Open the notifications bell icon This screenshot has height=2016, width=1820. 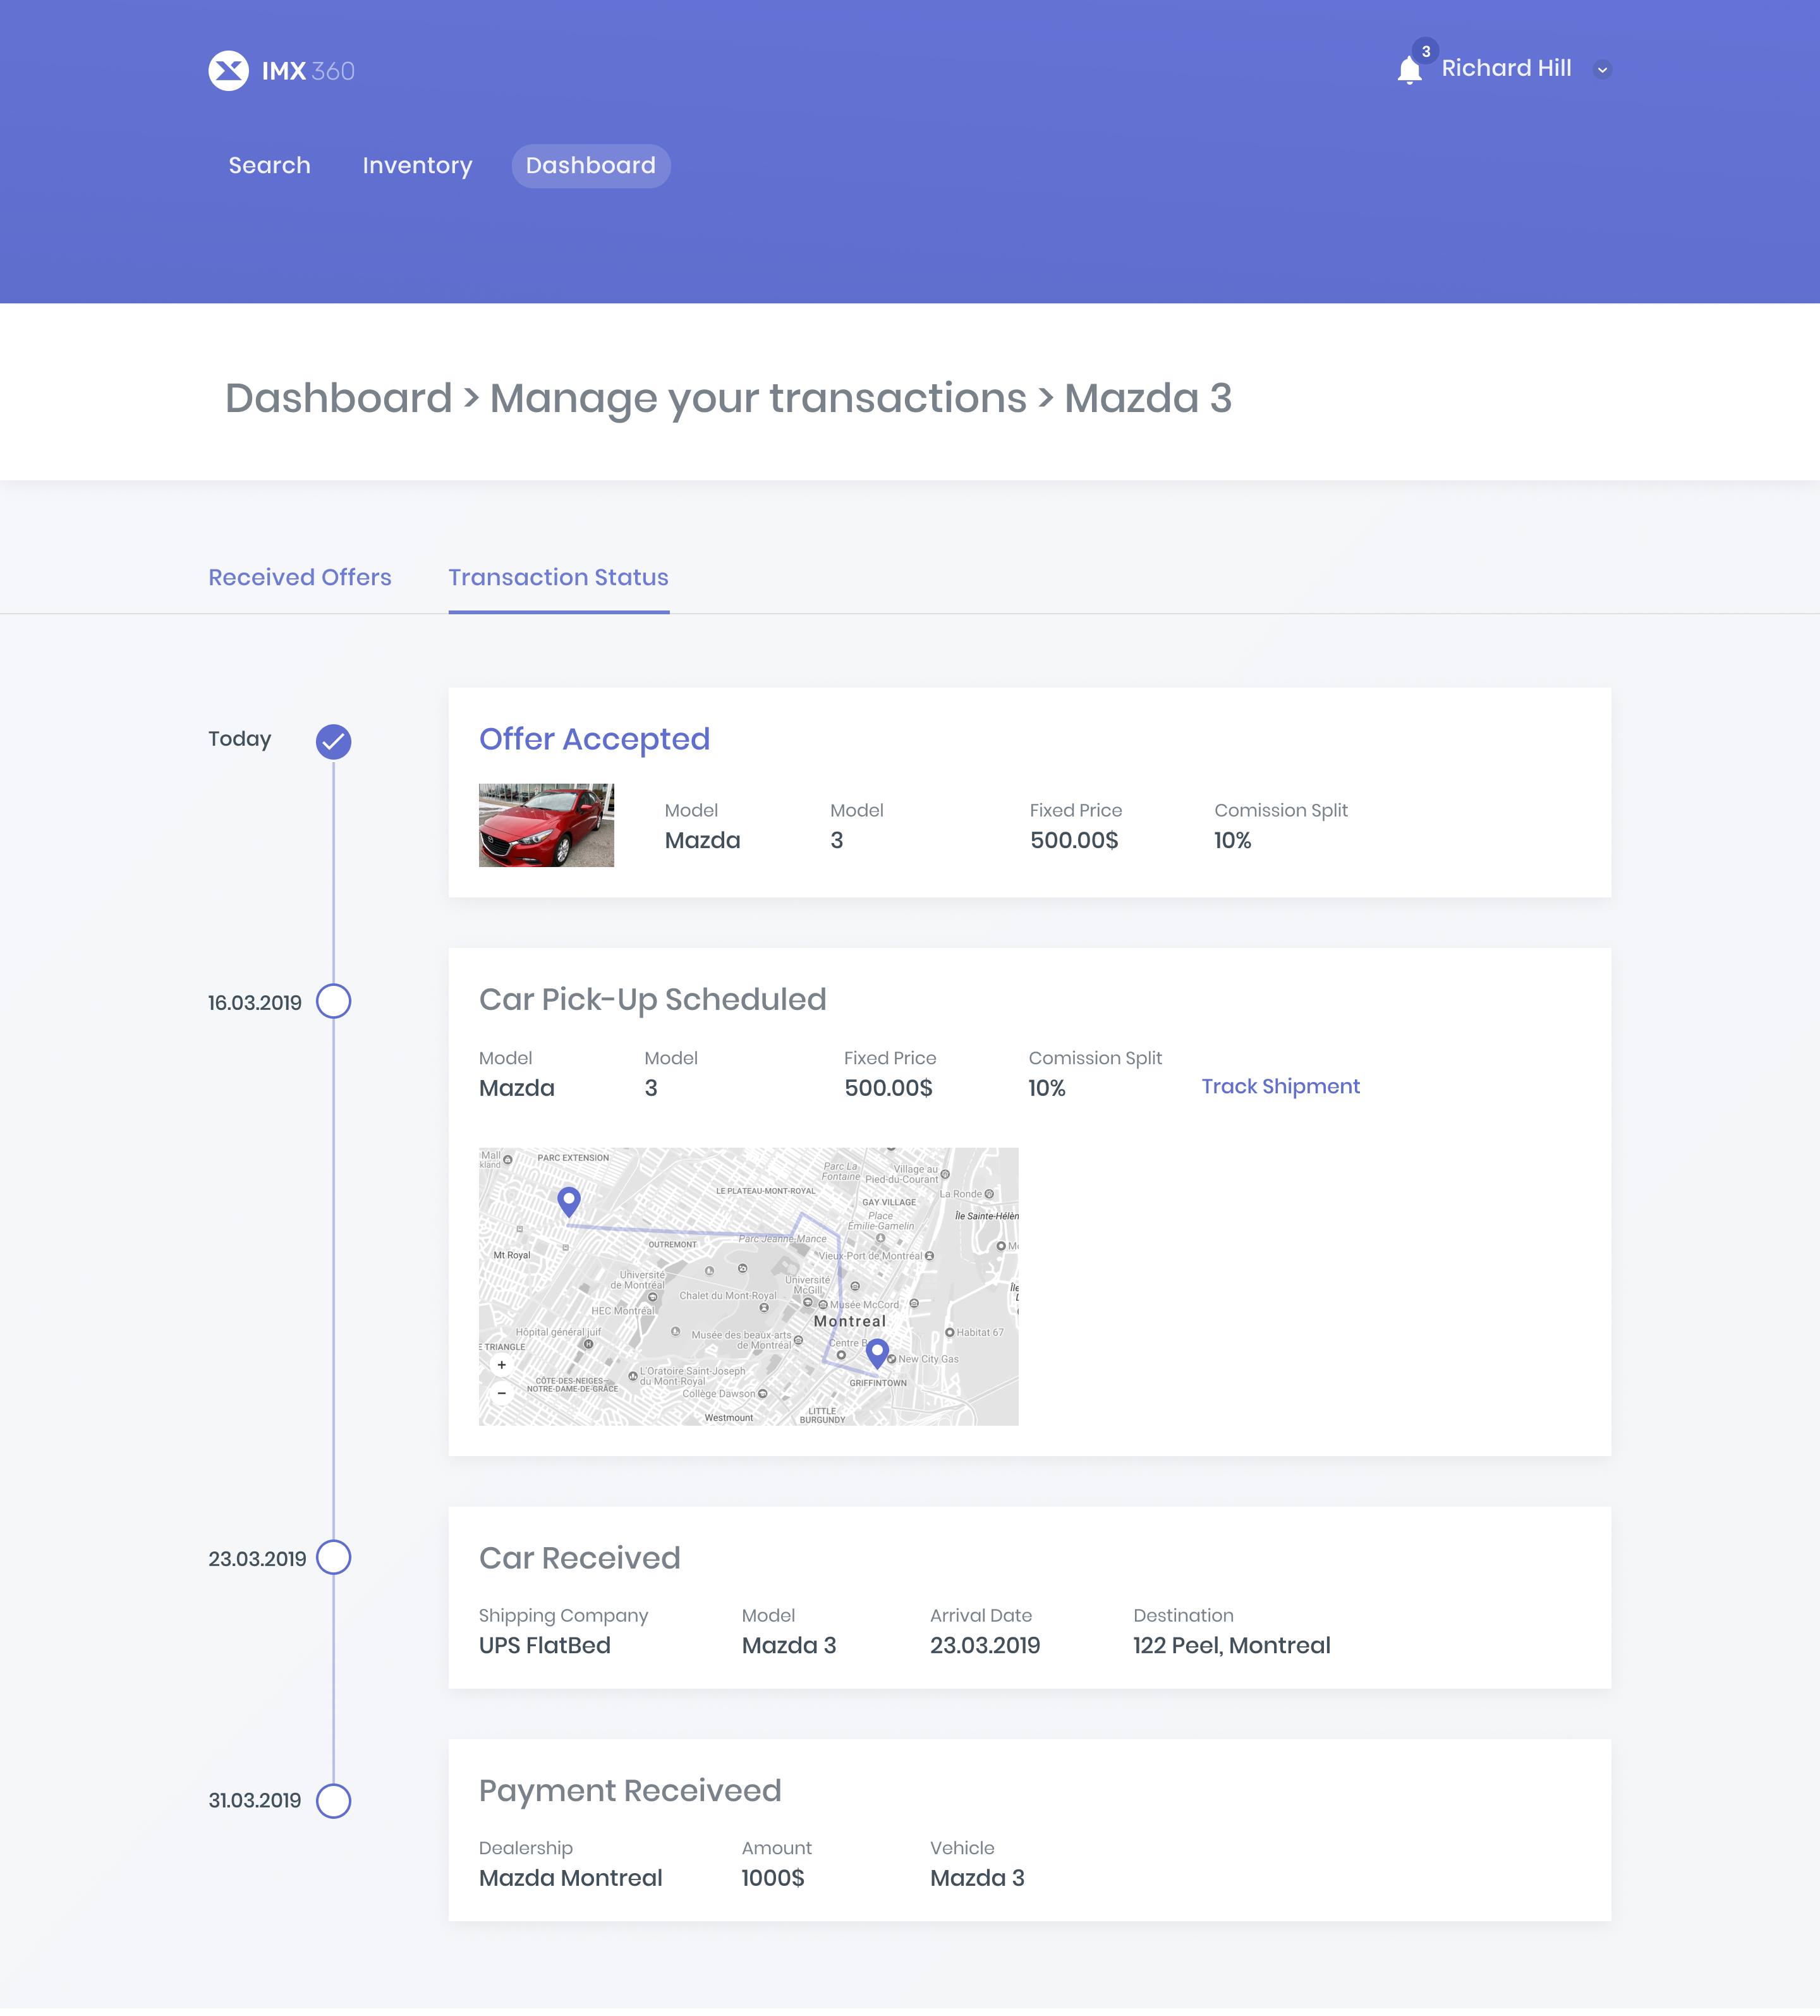(x=1409, y=70)
